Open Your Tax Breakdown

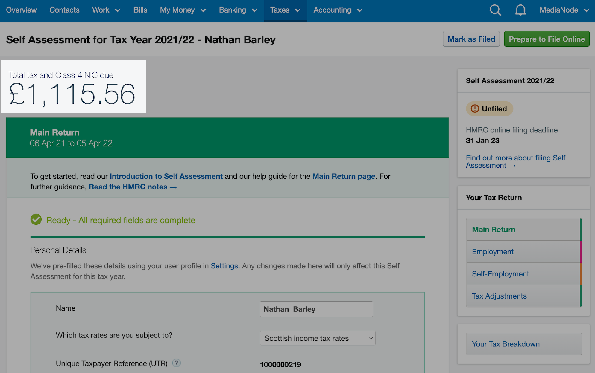pyautogui.click(x=524, y=344)
